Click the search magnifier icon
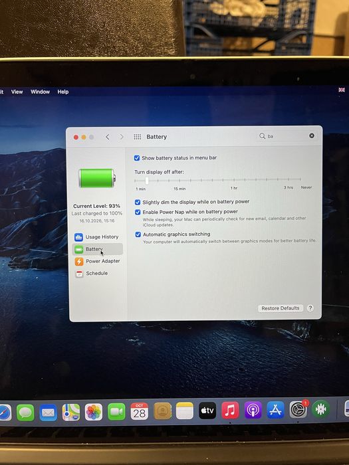 click(262, 136)
